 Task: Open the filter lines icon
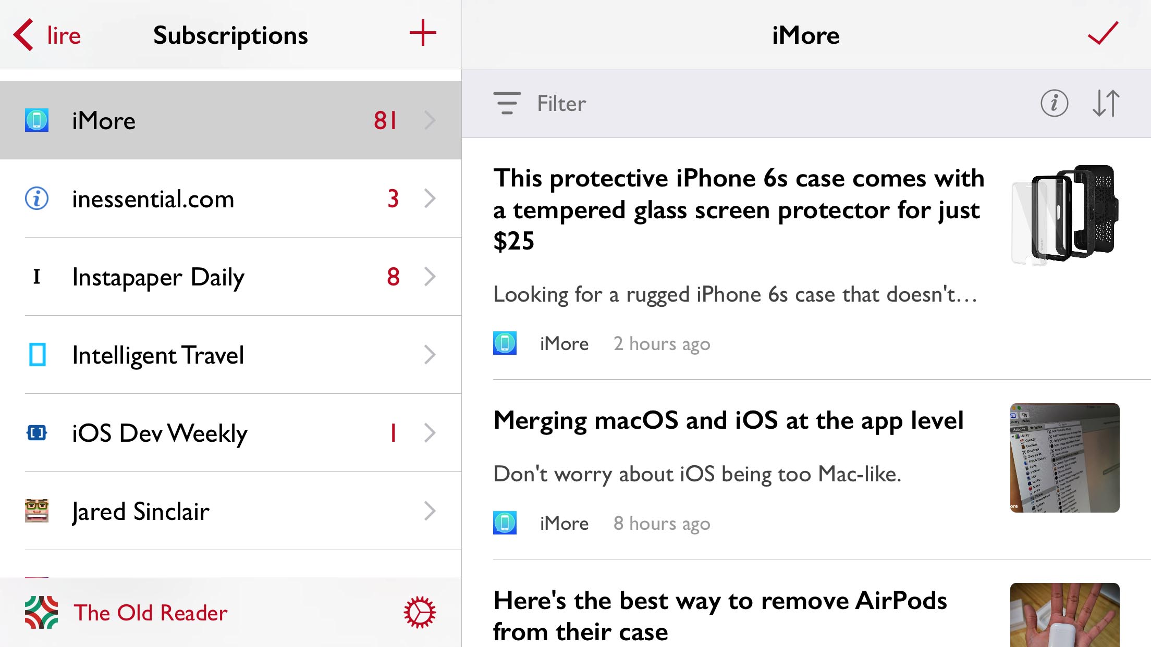point(507,103)
